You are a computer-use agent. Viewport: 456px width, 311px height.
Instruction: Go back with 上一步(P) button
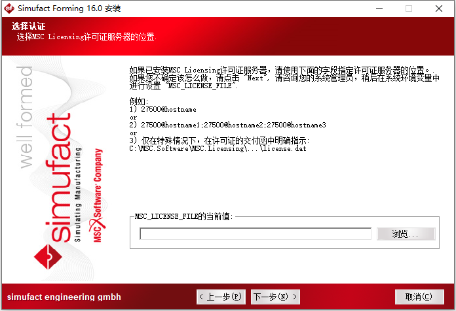(x=221, y=297)
